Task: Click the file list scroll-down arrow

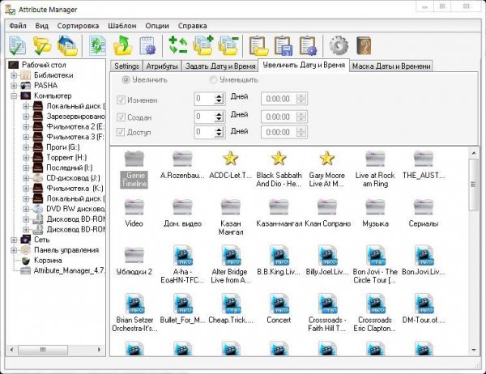Action: [x=473, y=350]
